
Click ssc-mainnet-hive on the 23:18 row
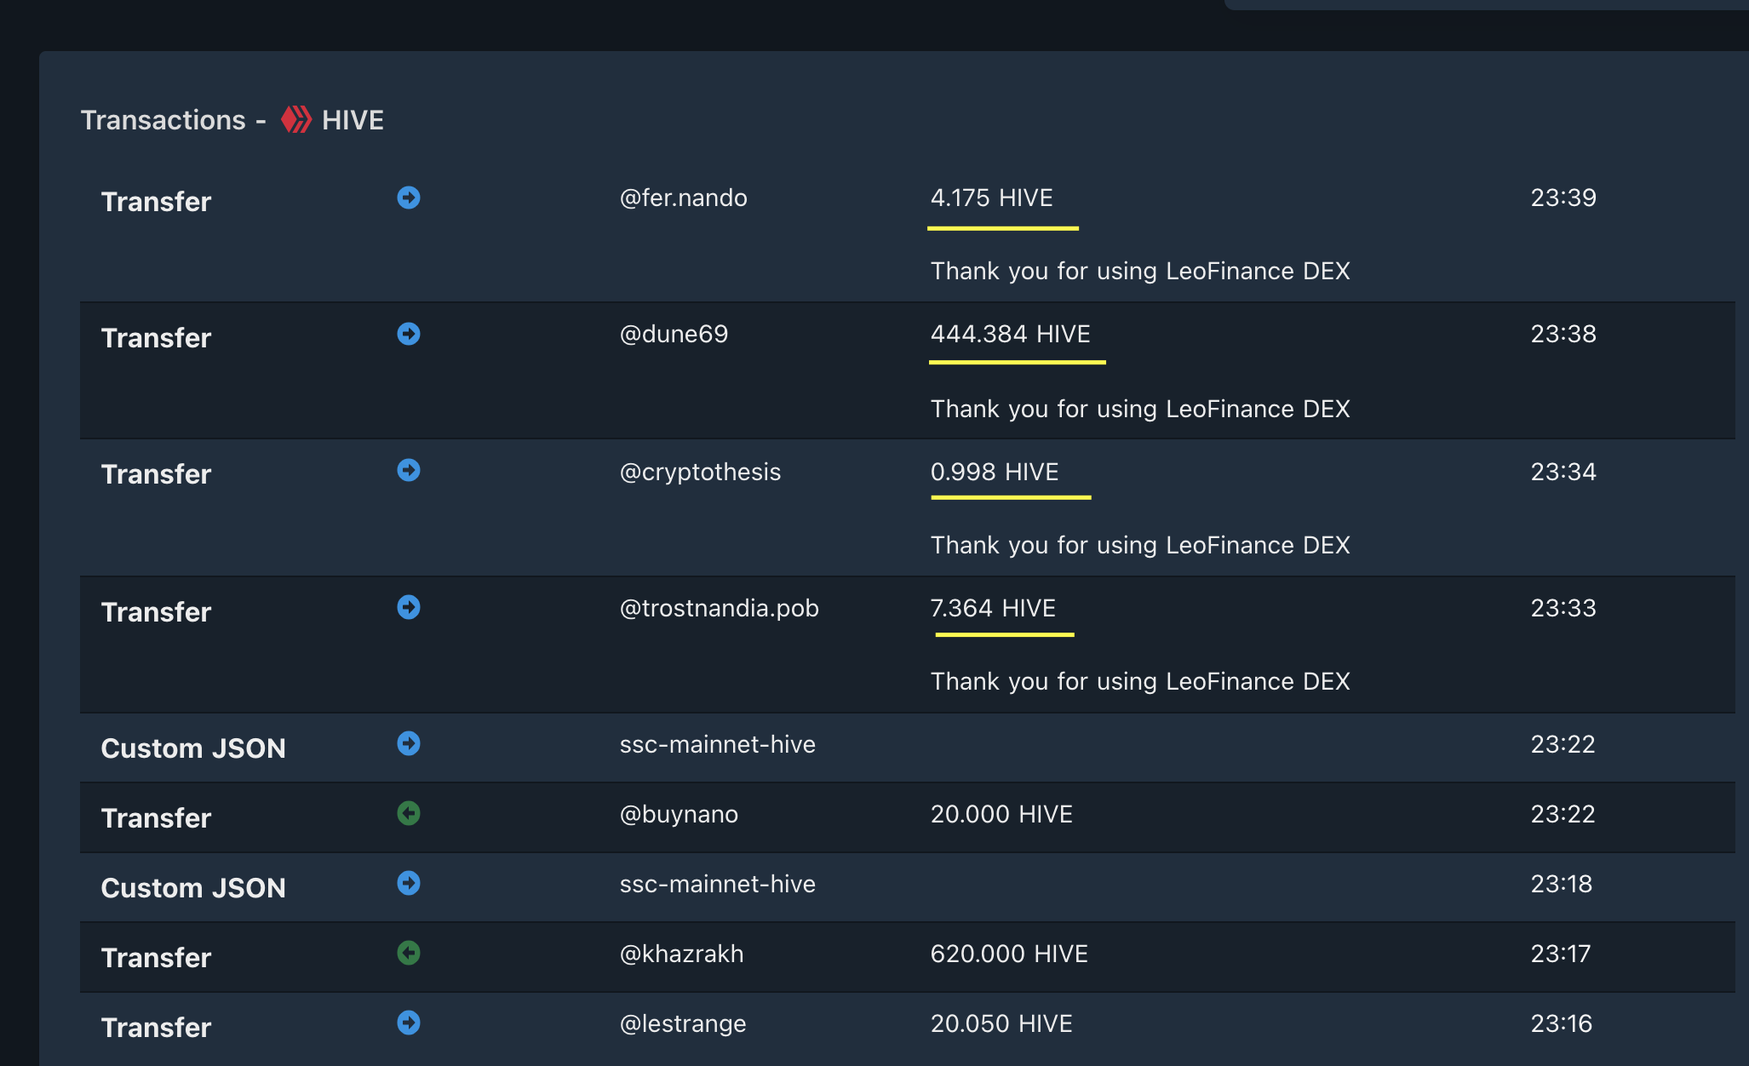[717, 884]
